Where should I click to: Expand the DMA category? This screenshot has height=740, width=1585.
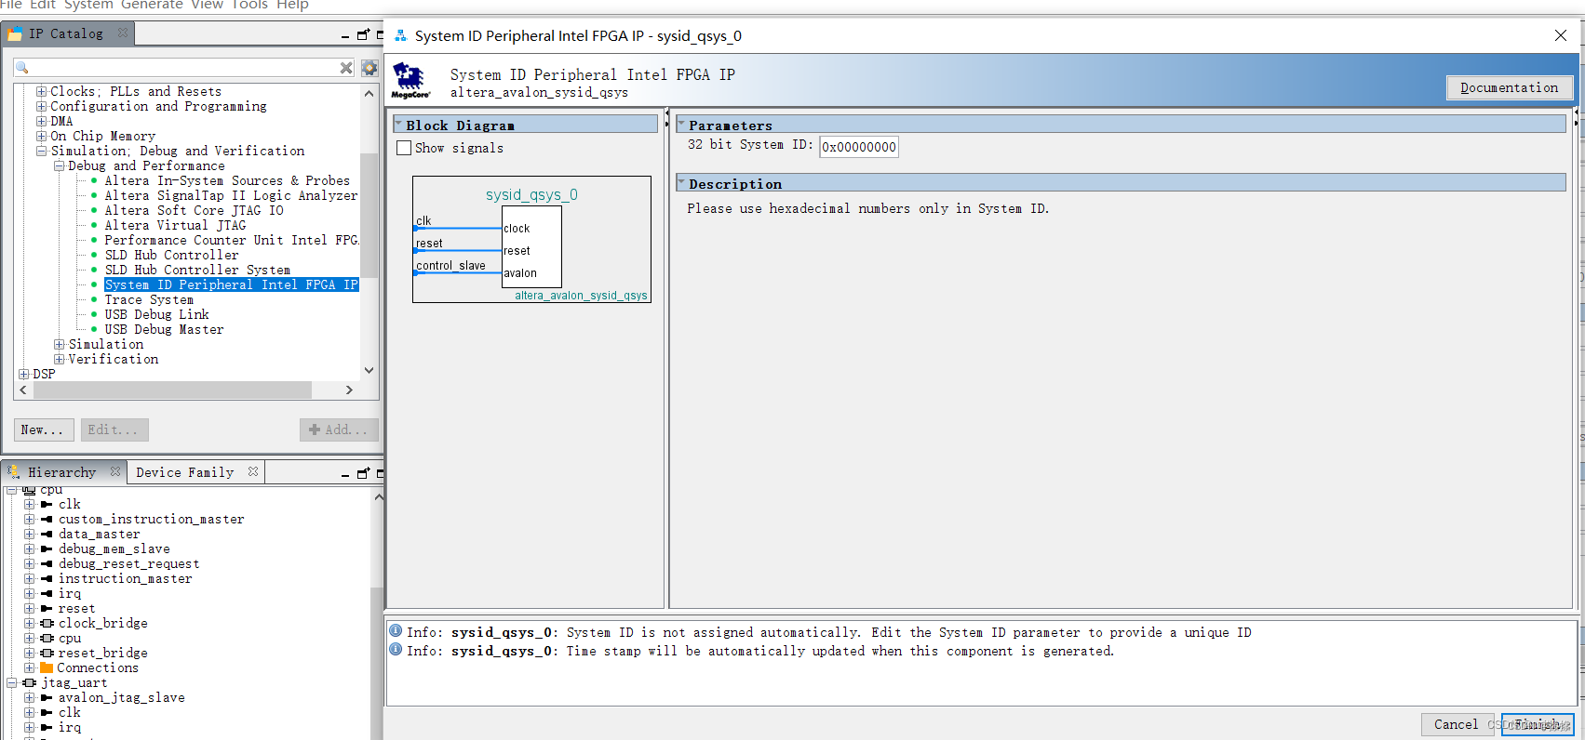tap(41, 121)
